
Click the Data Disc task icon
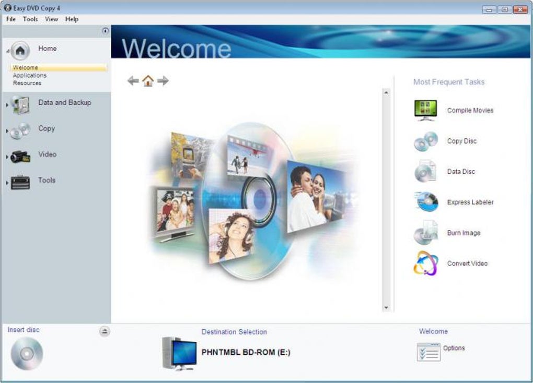tap(425, 171)
